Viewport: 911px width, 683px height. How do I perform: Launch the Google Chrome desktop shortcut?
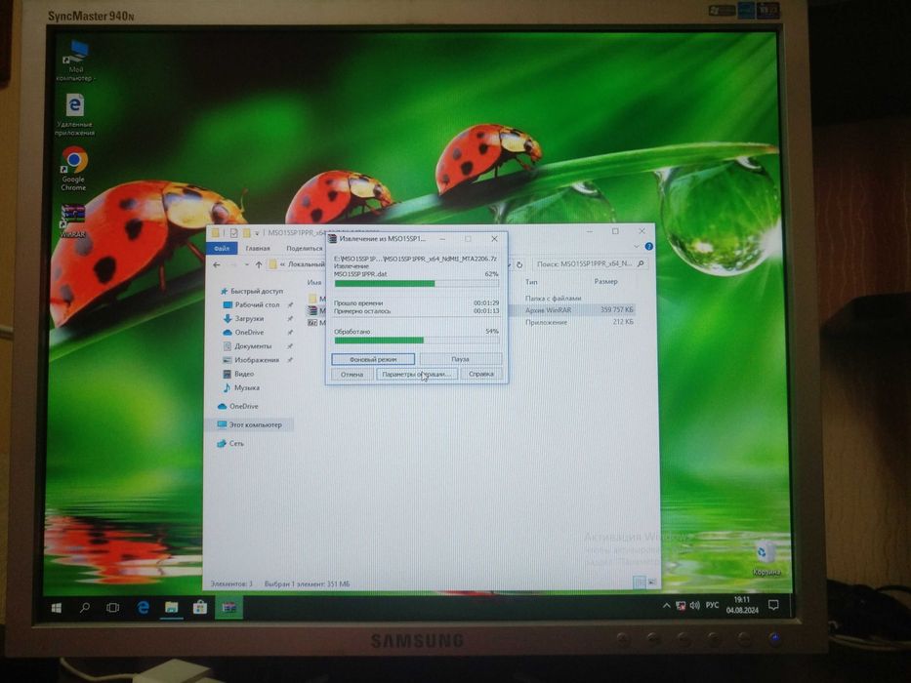[74, 169]
